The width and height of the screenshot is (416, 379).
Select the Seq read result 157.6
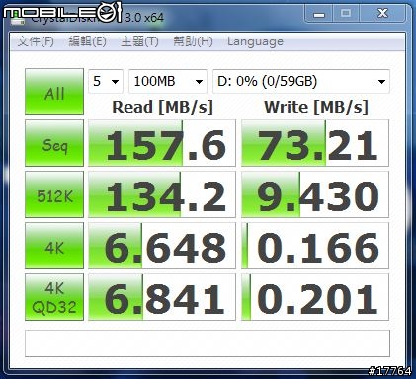[162, 143]
